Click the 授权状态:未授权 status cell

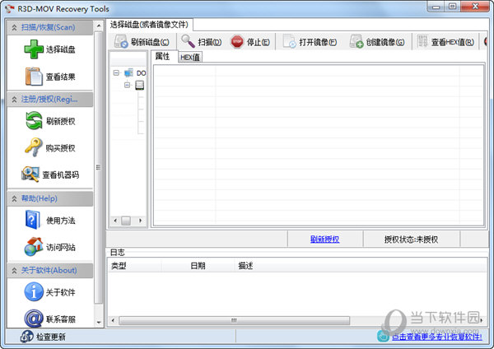click(x=411, y=240)
